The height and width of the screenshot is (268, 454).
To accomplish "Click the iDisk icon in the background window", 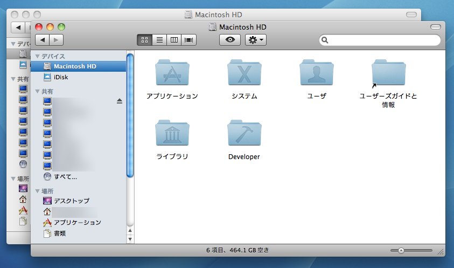I will [x=23, y=65].
